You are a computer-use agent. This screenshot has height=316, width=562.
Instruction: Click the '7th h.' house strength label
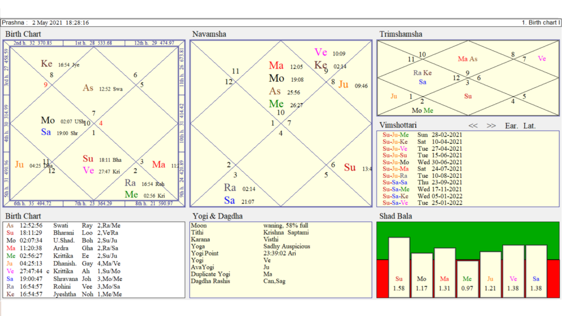click(x=93, y=204)
